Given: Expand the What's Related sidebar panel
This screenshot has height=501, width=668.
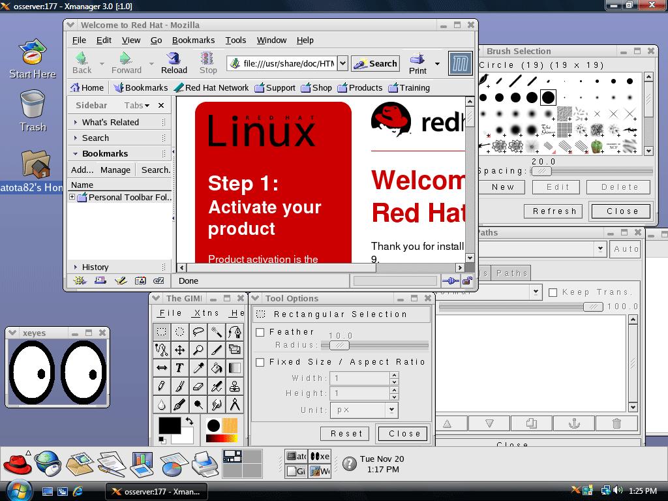Looking at the screenshot, I should pos(76,122).
